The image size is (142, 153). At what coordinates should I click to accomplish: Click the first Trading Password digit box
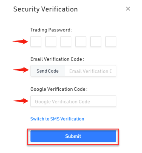pos(36,42)
